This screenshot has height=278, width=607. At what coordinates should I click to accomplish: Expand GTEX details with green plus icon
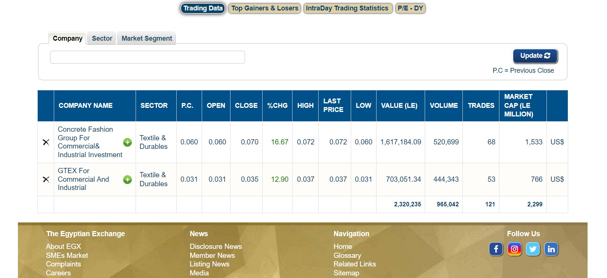tap(127, 179)
